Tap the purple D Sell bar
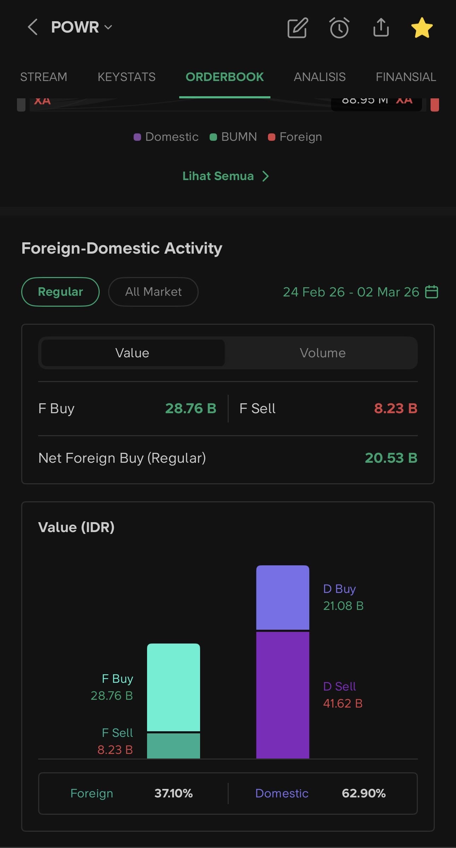The height and width of the screenshot is (848, 456). click(x=282, y=694)
